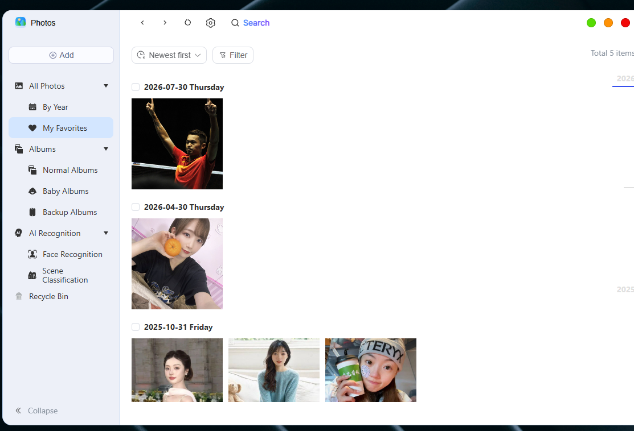This screenshot has height=431, width=634.
Task: Open the Newest first sort dropdown
Action: click(169, 55)
